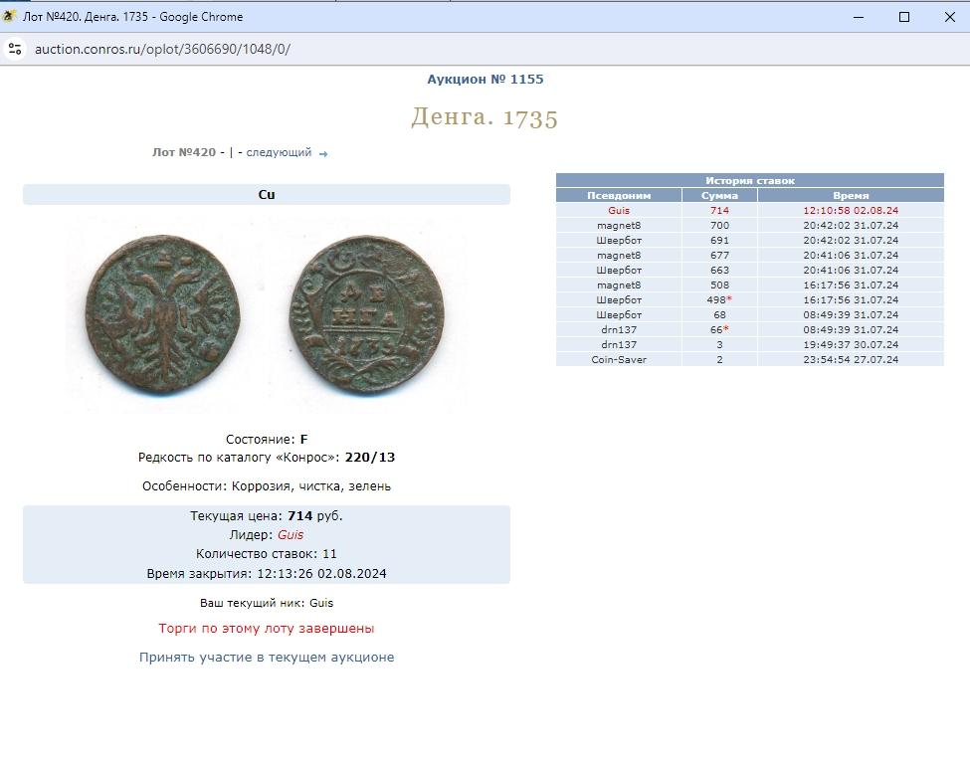This screenshot has width=970, height=762.
Task: Select the 700 bid amount
Action: pos(719,225)
